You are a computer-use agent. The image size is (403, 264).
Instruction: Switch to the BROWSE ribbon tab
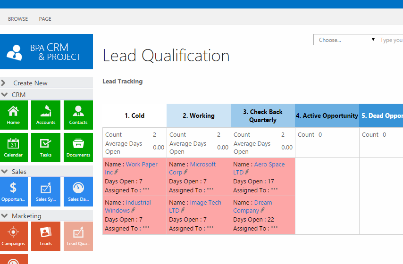click(18, 19)
